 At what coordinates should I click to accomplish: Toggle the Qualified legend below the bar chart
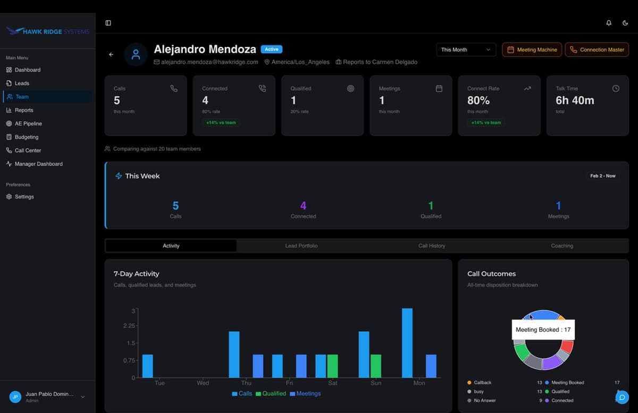(x=271, y=393)
